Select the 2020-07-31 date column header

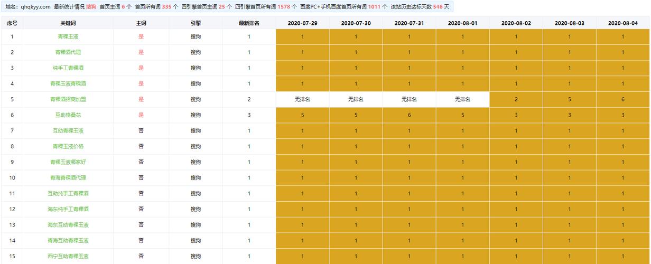409,23
